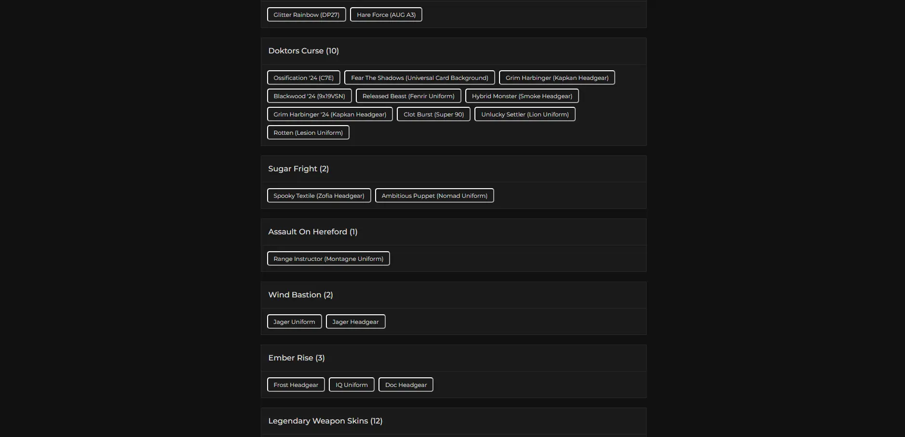Click the Glitter Rainbow (DP27) tag
Viewport: 905px width, 437px height.
306,15
